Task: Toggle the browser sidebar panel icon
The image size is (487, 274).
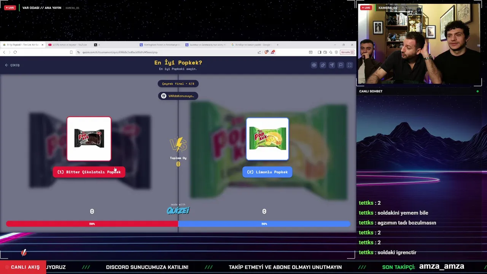Action: 320,52
